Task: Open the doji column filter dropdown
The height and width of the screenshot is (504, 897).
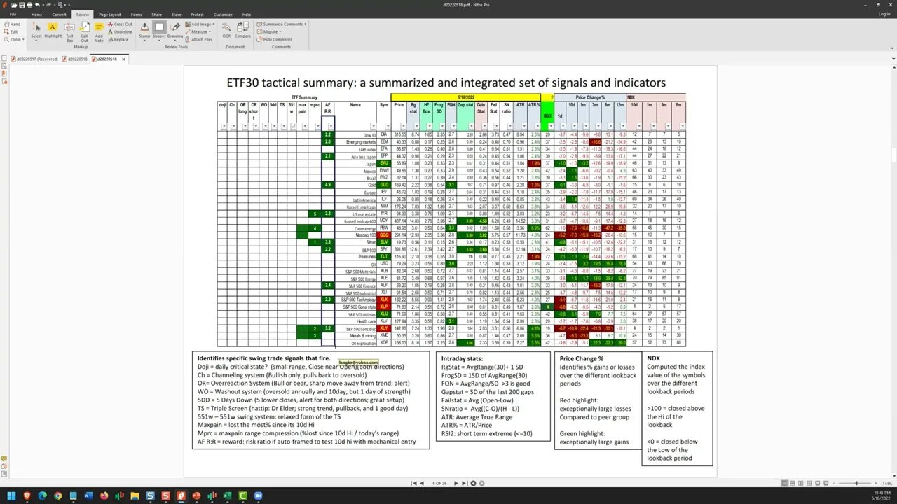Action: point(224,127)
